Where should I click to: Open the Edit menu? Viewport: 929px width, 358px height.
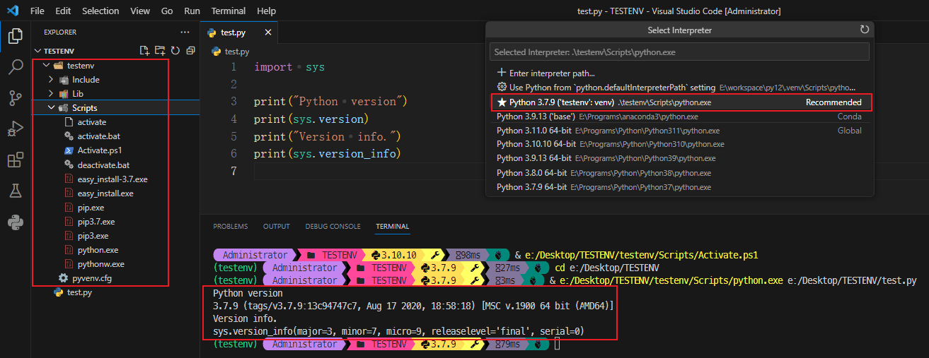point(63,11)
